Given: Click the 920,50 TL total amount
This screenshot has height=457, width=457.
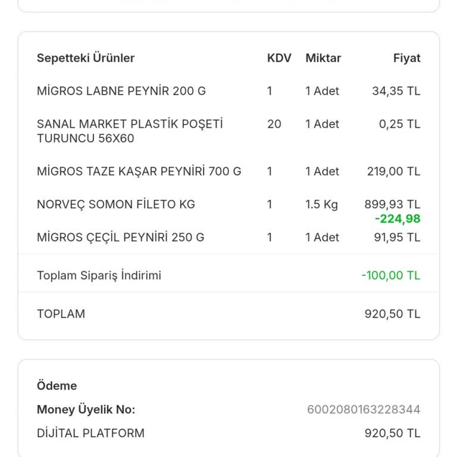Looking at the screenshot, I should pos(392,314).
